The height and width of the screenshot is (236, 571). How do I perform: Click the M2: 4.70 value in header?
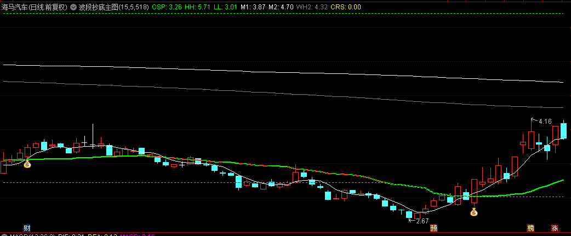[281, 7]
